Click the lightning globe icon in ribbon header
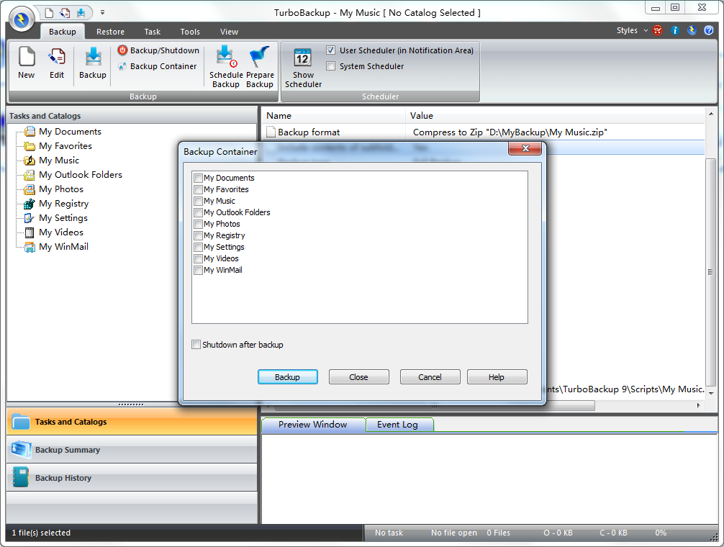 coord(692,30)
